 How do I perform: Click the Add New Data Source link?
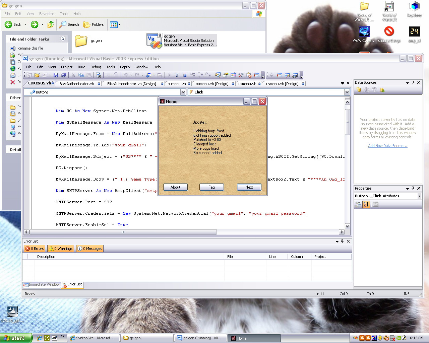click(388, 146)
